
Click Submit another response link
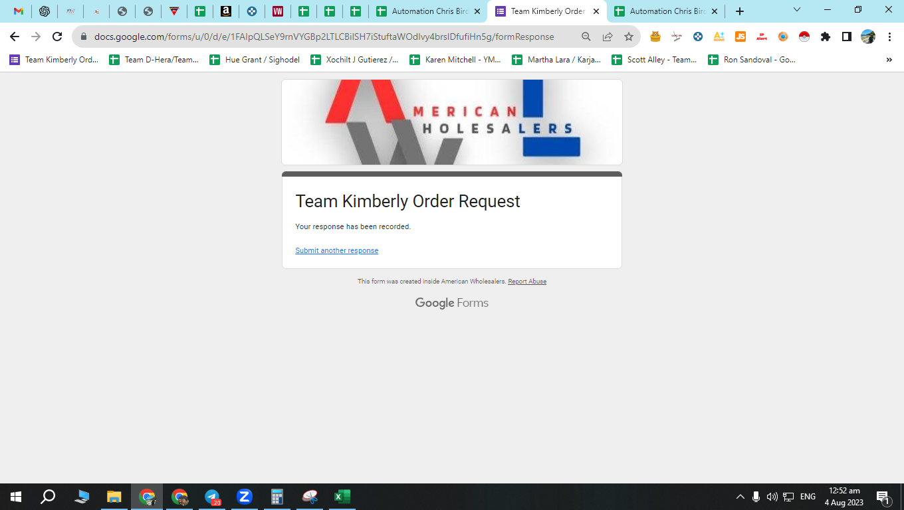click(336, 250)
